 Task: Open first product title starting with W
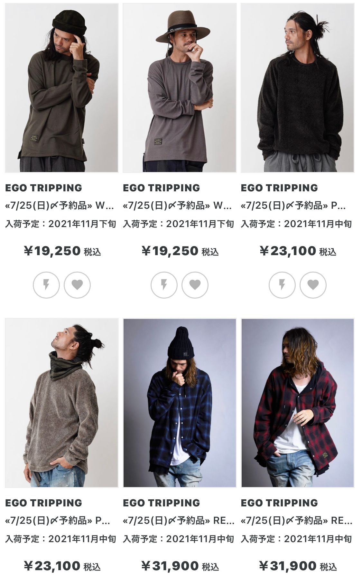click(60, 205)
